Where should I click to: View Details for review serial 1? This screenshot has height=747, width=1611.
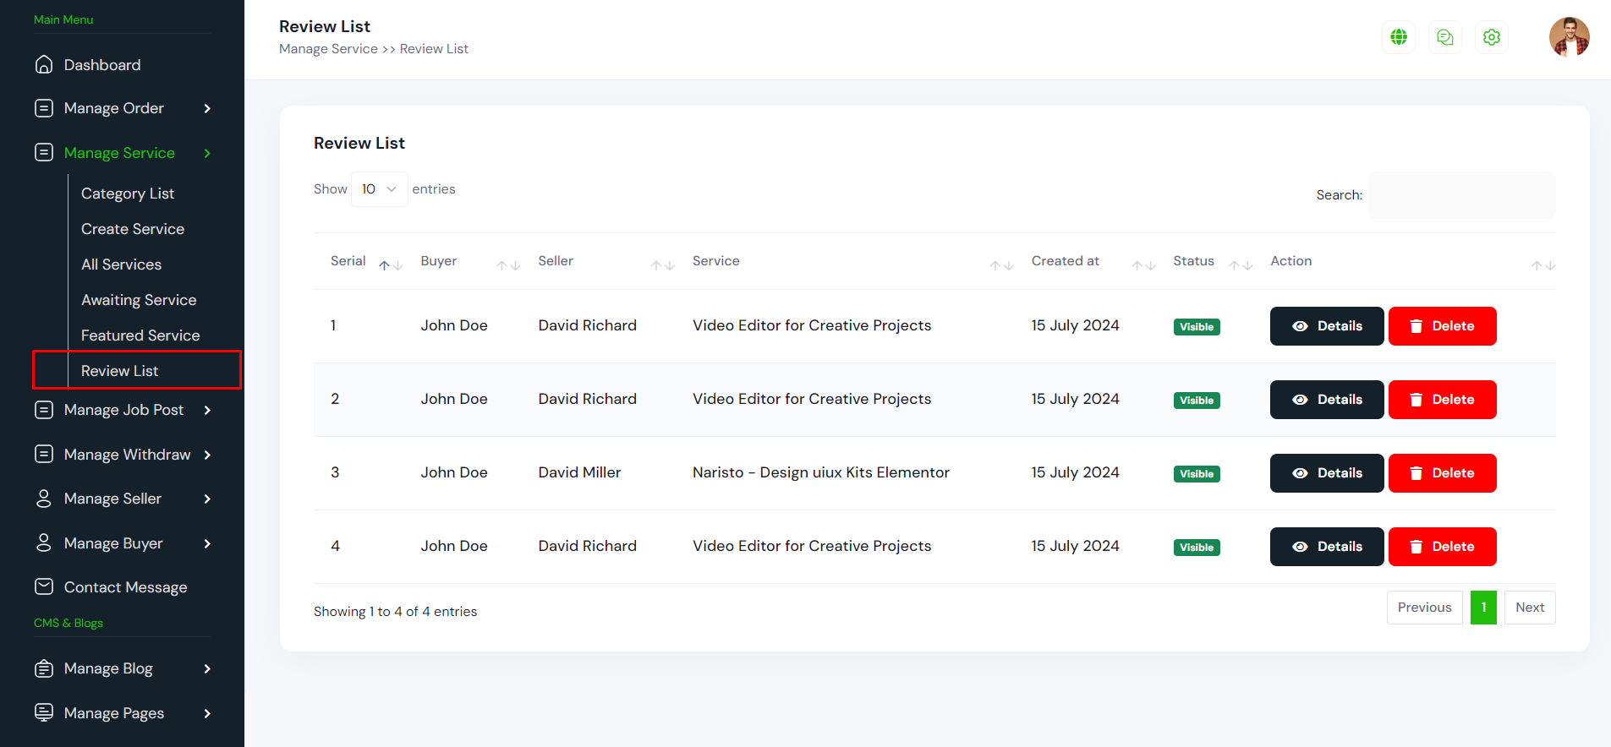[1326, 326]
